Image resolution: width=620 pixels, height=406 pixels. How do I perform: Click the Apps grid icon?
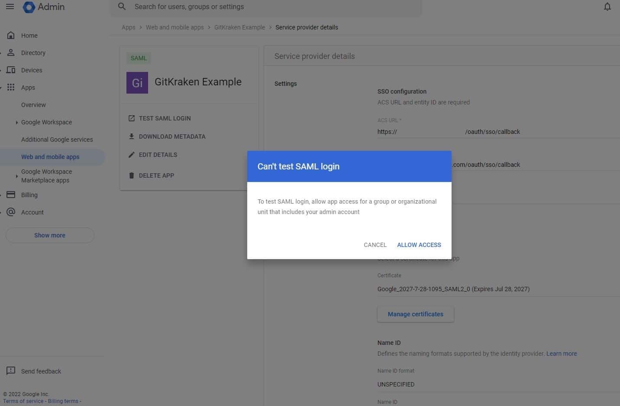pyautogui.click(x=11, y=87)
